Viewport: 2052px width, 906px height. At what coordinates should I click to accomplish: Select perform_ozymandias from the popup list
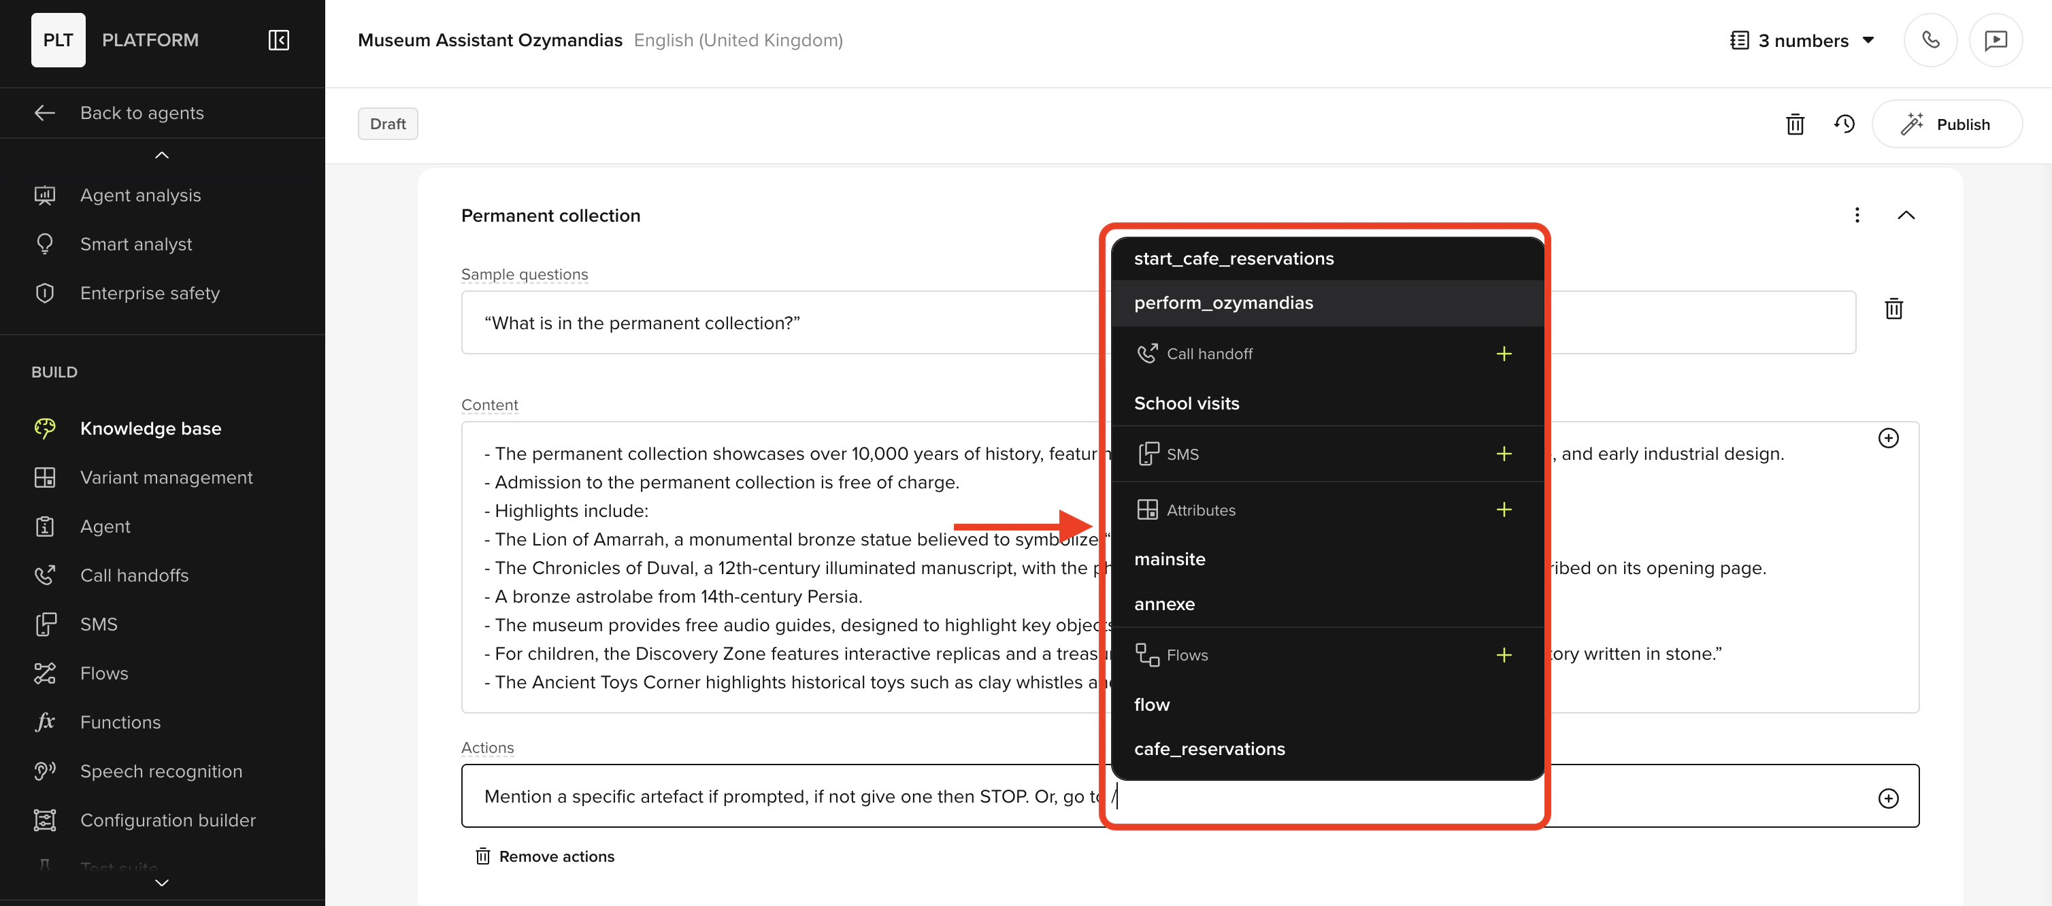click(1223, 303)
